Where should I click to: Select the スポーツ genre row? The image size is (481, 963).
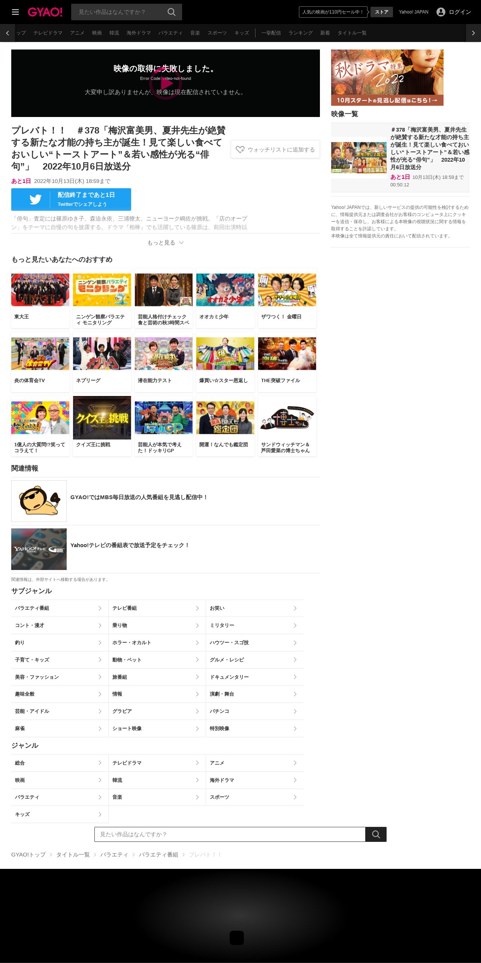click(x=255, y=797)
